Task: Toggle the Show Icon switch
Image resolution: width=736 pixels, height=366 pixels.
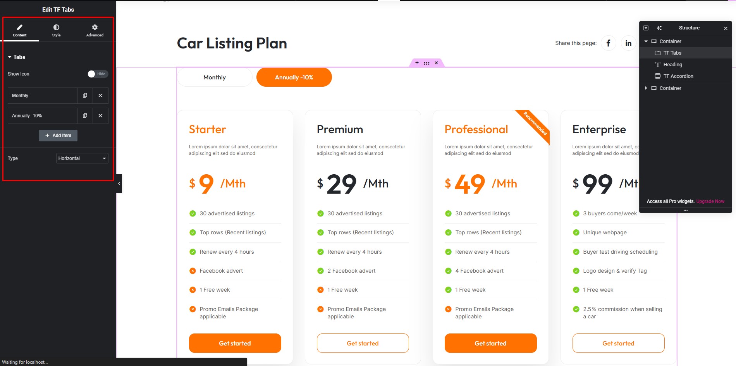Action: click(98, 74)
